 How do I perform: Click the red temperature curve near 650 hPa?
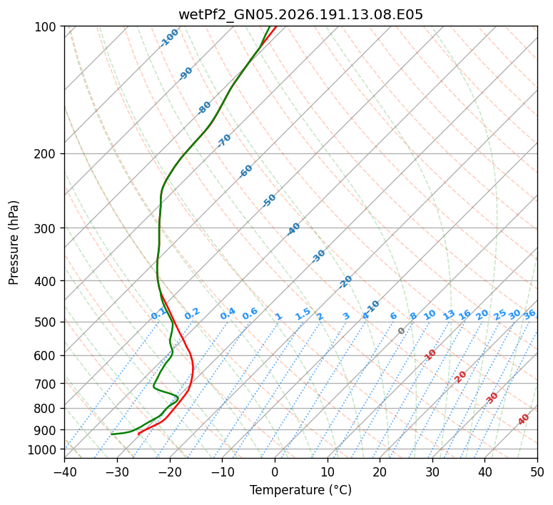[193, 369]
